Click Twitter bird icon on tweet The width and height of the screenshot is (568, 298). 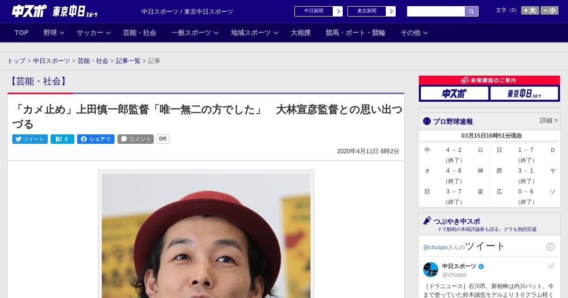tap(551, 266)
